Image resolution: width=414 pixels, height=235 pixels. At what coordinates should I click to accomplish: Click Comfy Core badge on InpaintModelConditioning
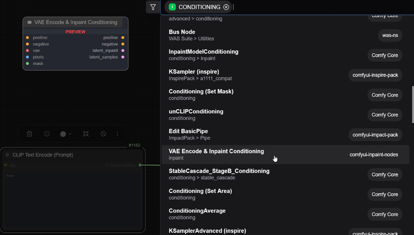385,55
